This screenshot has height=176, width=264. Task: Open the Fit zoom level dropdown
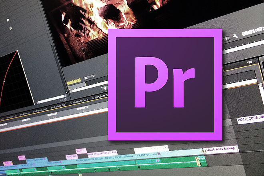(x=90, y=77)
